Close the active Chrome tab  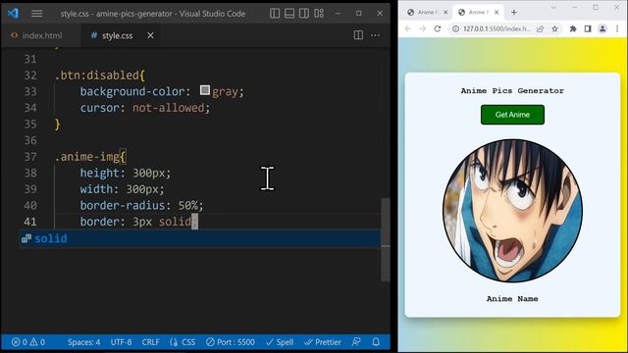tap(497, 13)
